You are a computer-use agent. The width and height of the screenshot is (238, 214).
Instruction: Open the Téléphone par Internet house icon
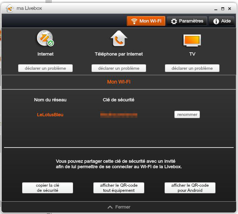click(x=119, y=39)
